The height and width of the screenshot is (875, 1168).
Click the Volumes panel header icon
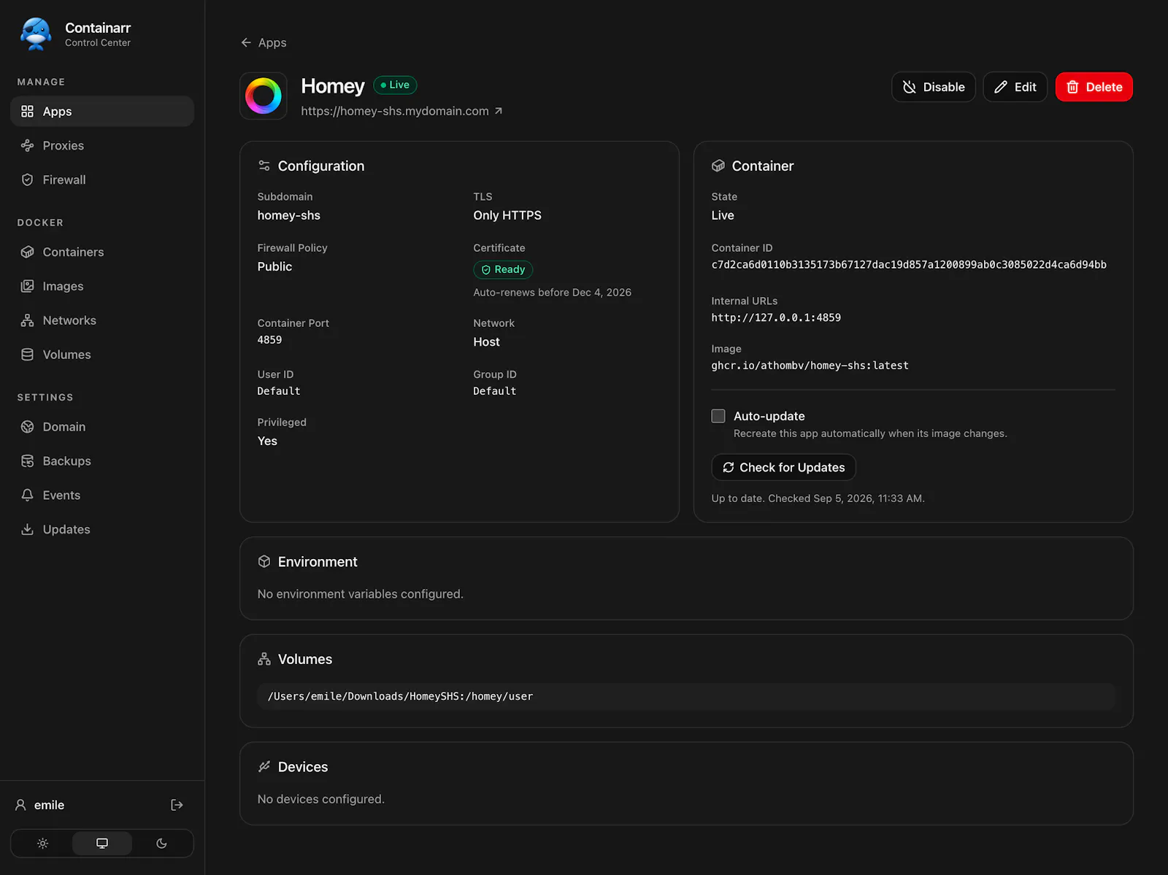264,659
